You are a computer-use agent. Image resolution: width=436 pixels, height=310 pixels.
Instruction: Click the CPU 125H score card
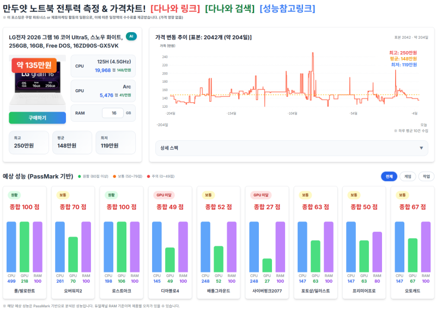103,66
